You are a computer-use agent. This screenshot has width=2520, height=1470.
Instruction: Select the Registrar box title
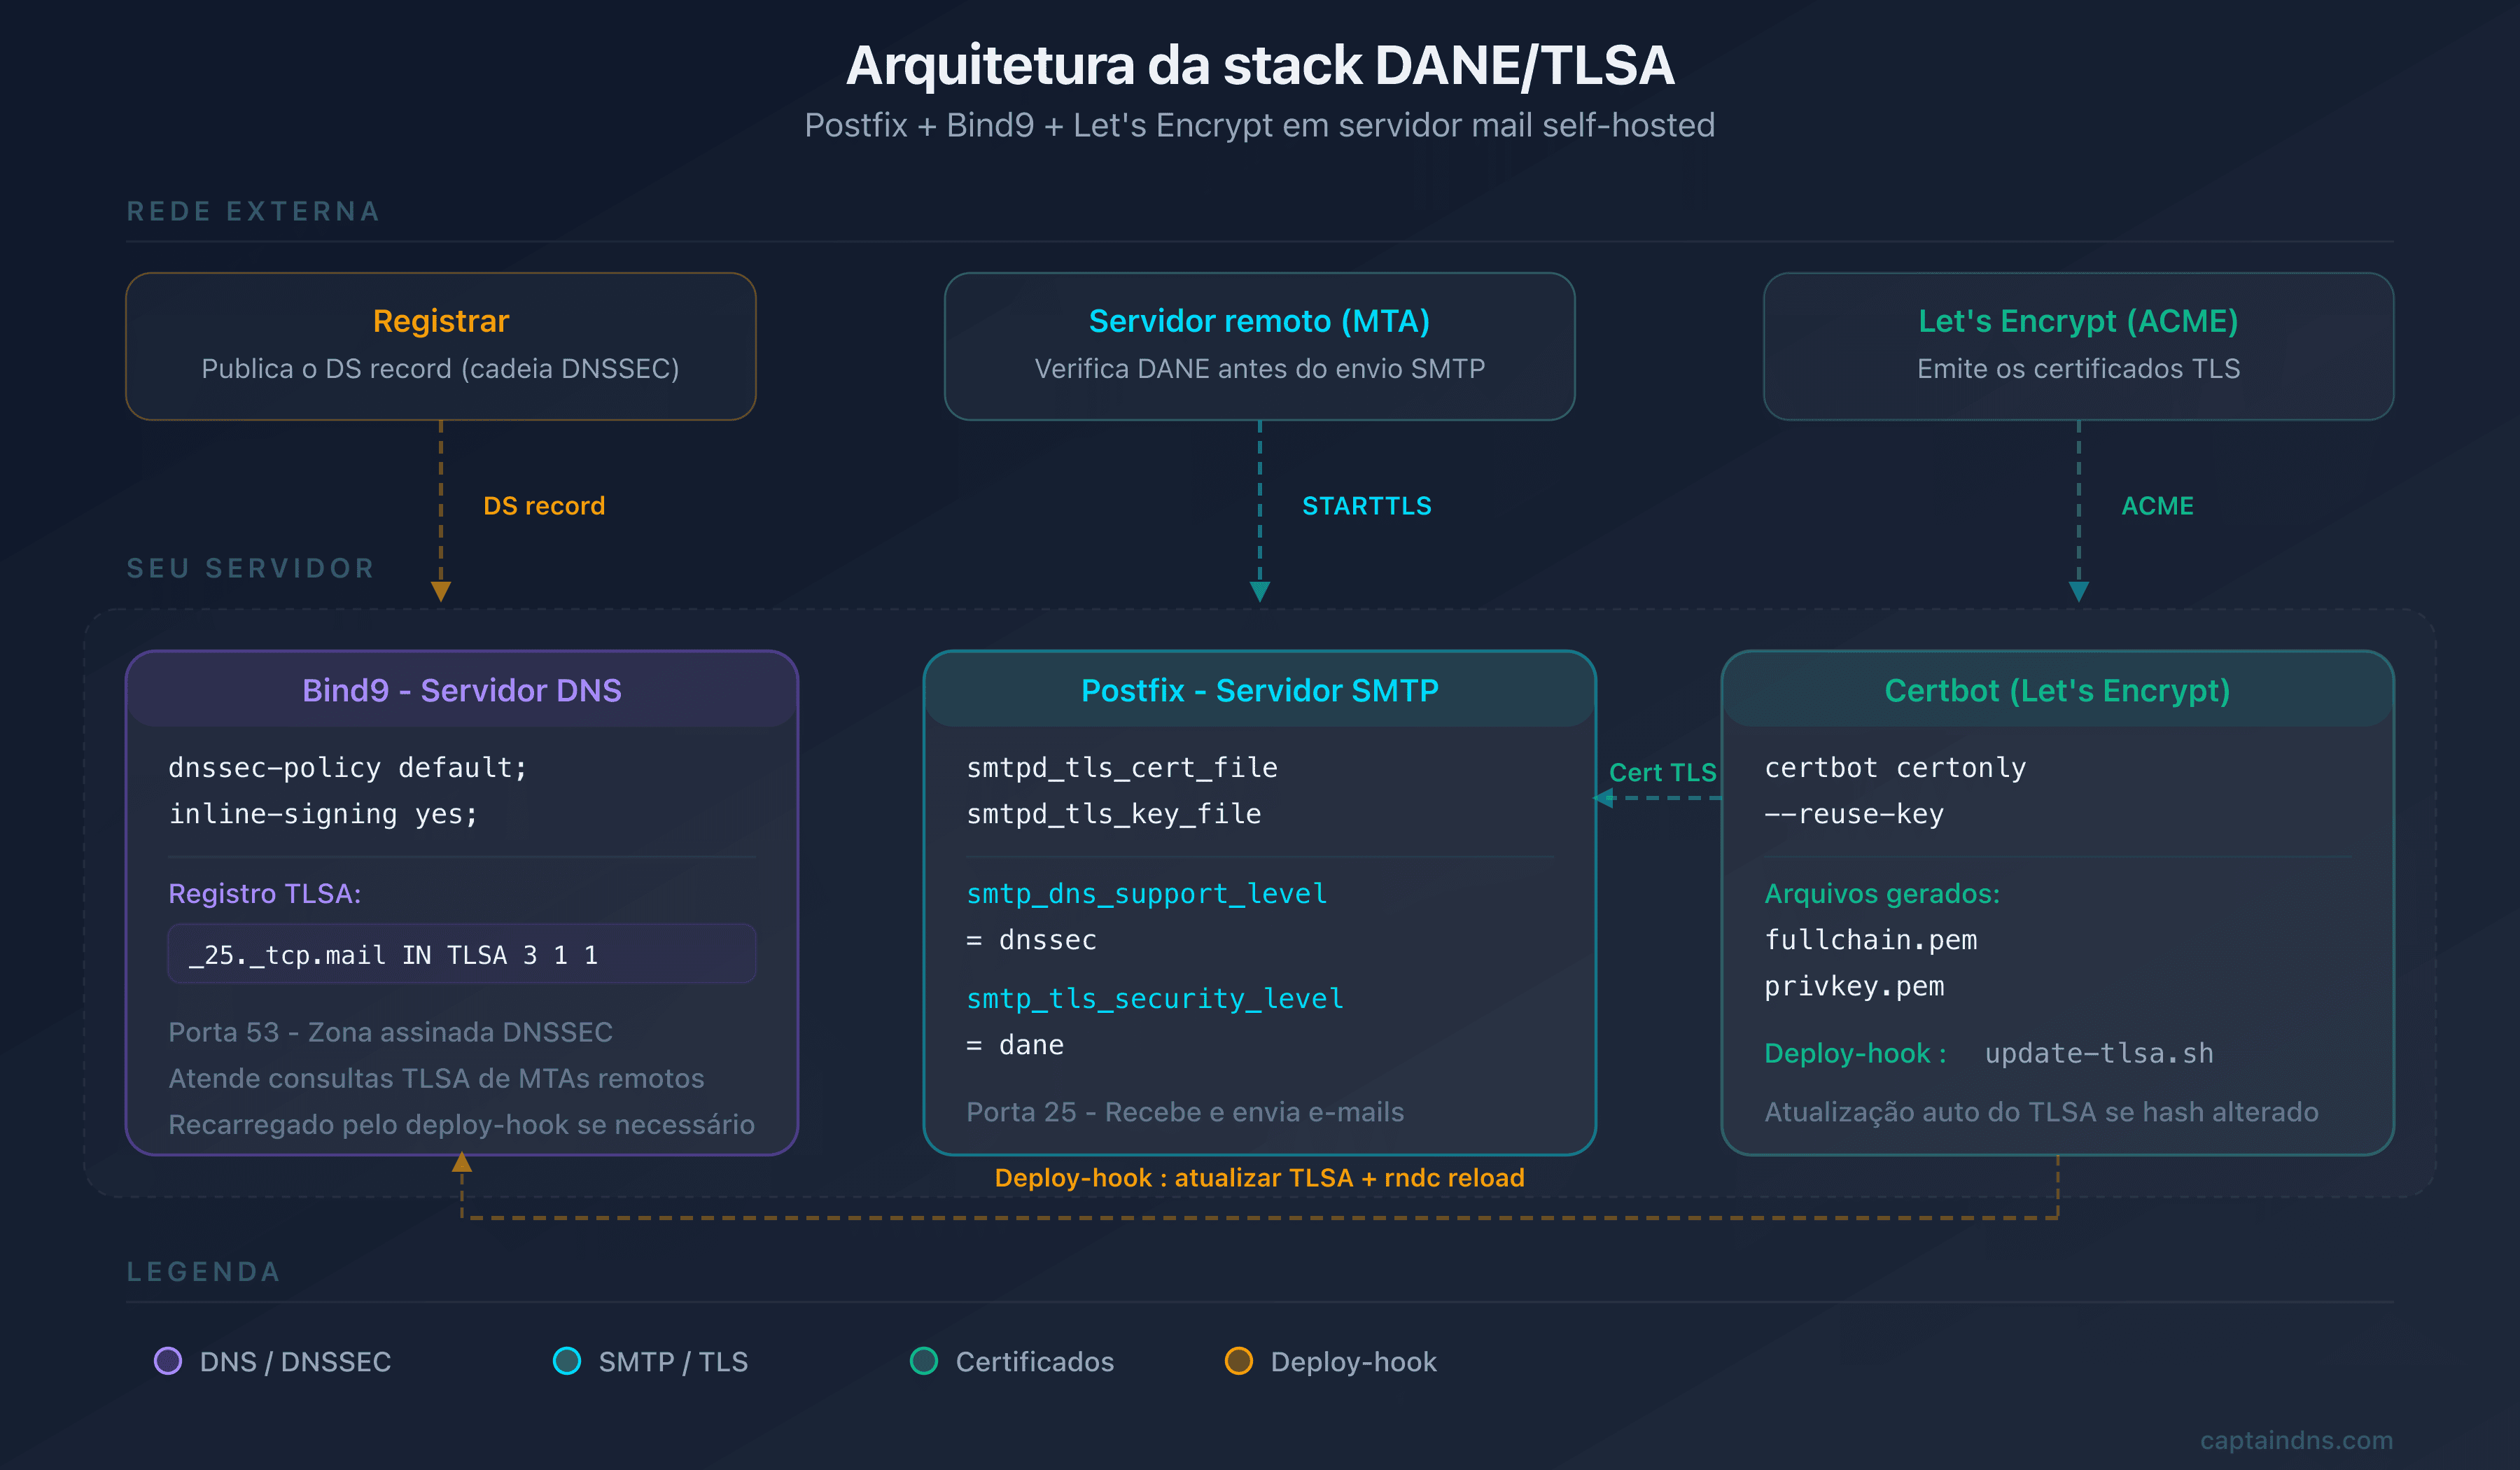pos(441,321)
